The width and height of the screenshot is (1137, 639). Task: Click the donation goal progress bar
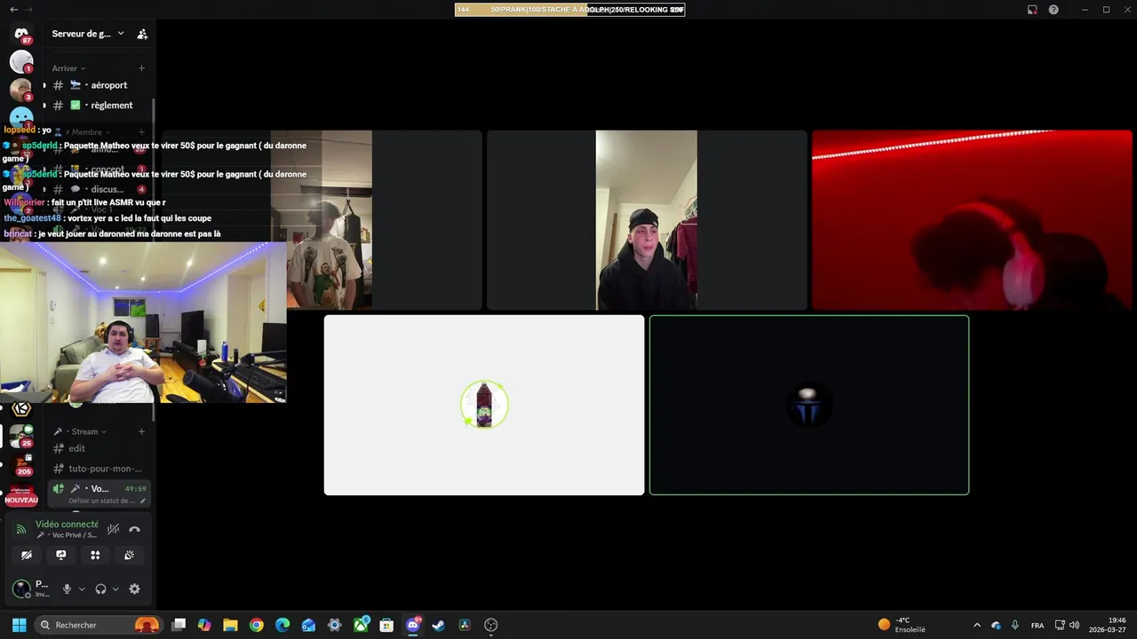[569, 10]
